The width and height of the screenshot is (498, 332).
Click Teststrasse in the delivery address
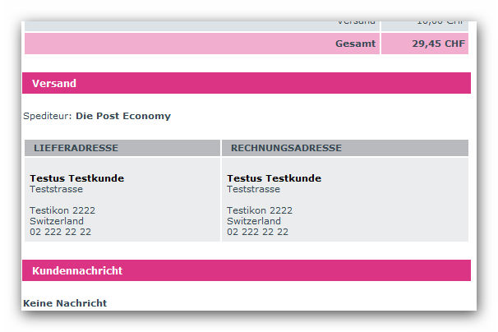56,189
